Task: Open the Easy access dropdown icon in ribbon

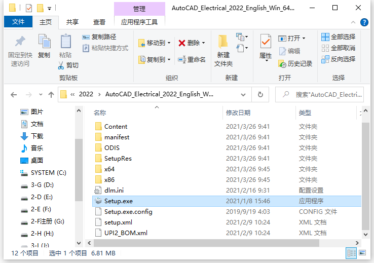Action: [242, 48]
